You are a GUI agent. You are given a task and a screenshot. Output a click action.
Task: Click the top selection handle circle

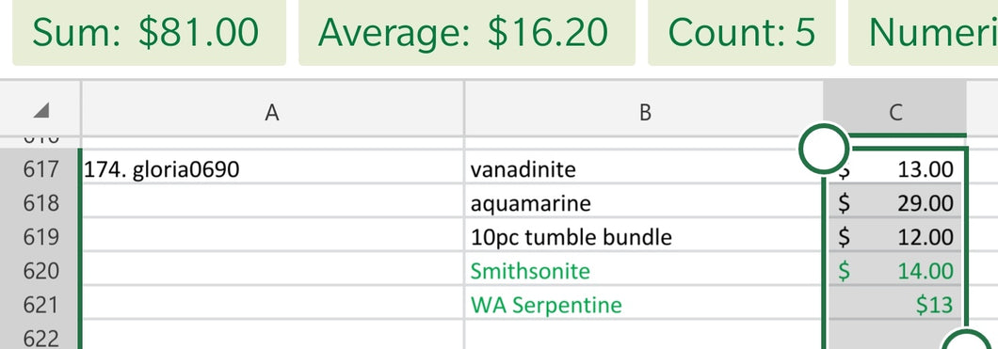pyautogui.click(x=824, y=148)
